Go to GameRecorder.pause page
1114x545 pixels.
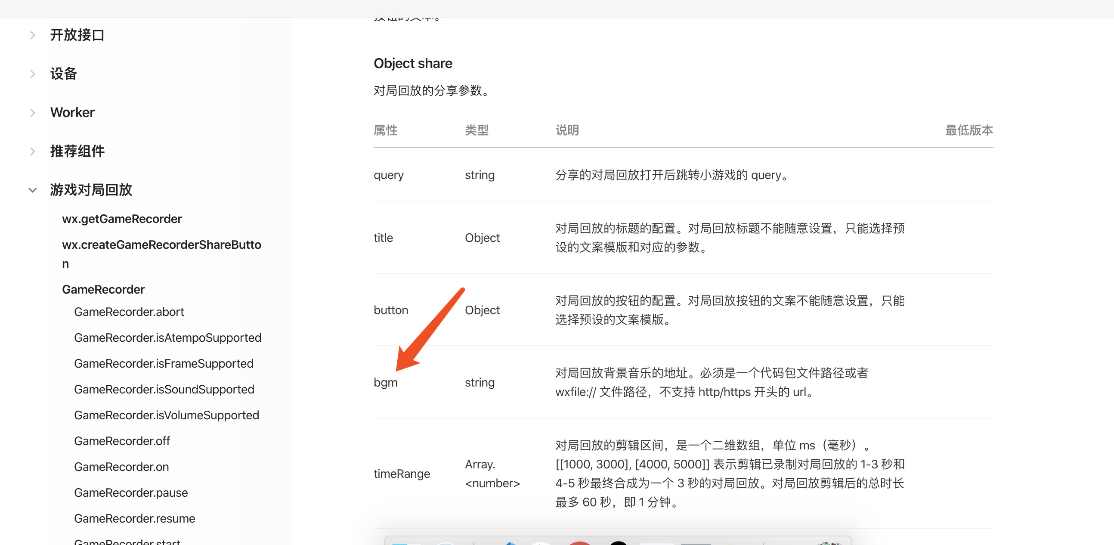(x=130, y=492)
